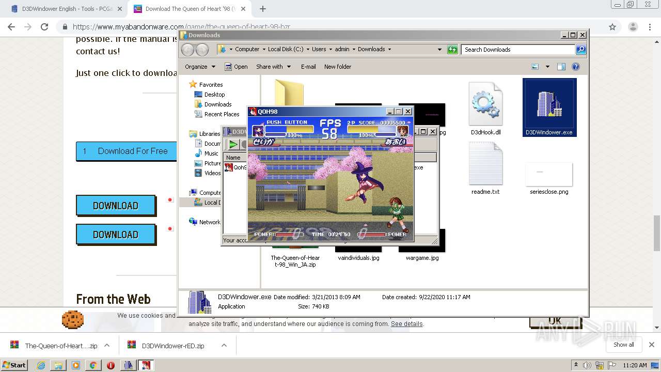
Task: Click Explorer back navigation arrow
Action: point(187,50)
